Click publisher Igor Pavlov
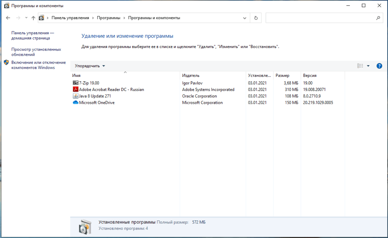Screen dimensions: 388x238 (x=192, y=83)
